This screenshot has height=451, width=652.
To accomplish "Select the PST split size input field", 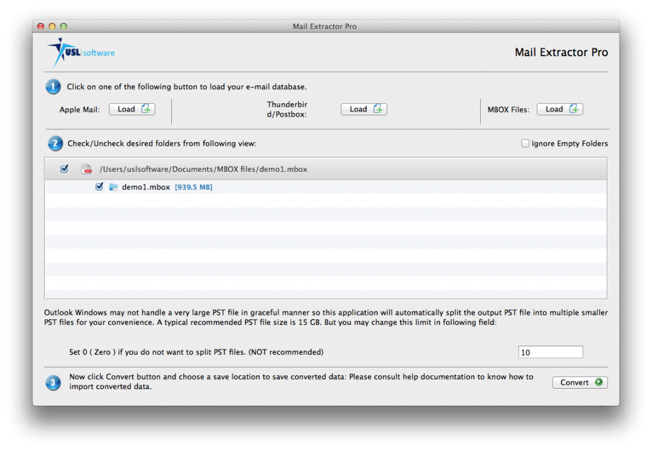I will point(550,352).
